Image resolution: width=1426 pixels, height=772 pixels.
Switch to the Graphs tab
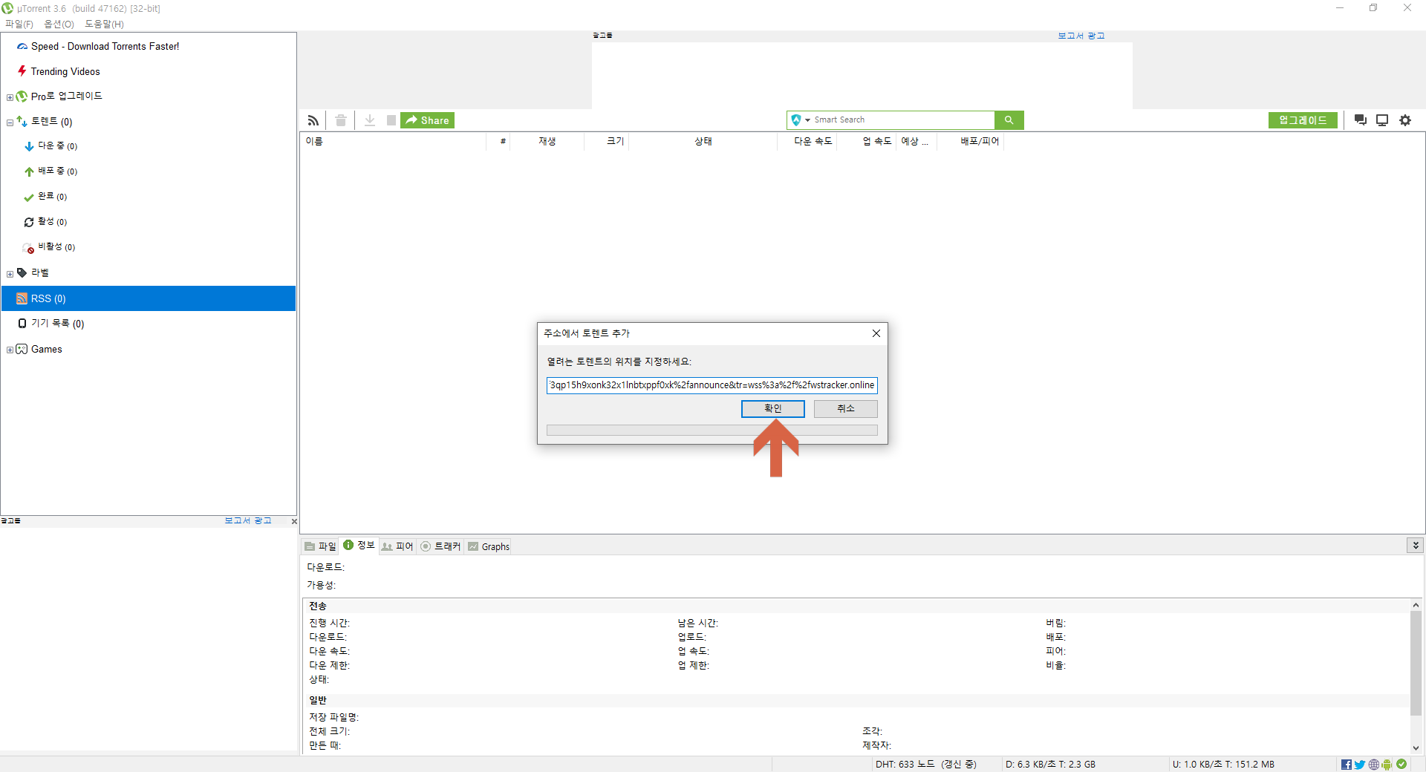(489, 546)
